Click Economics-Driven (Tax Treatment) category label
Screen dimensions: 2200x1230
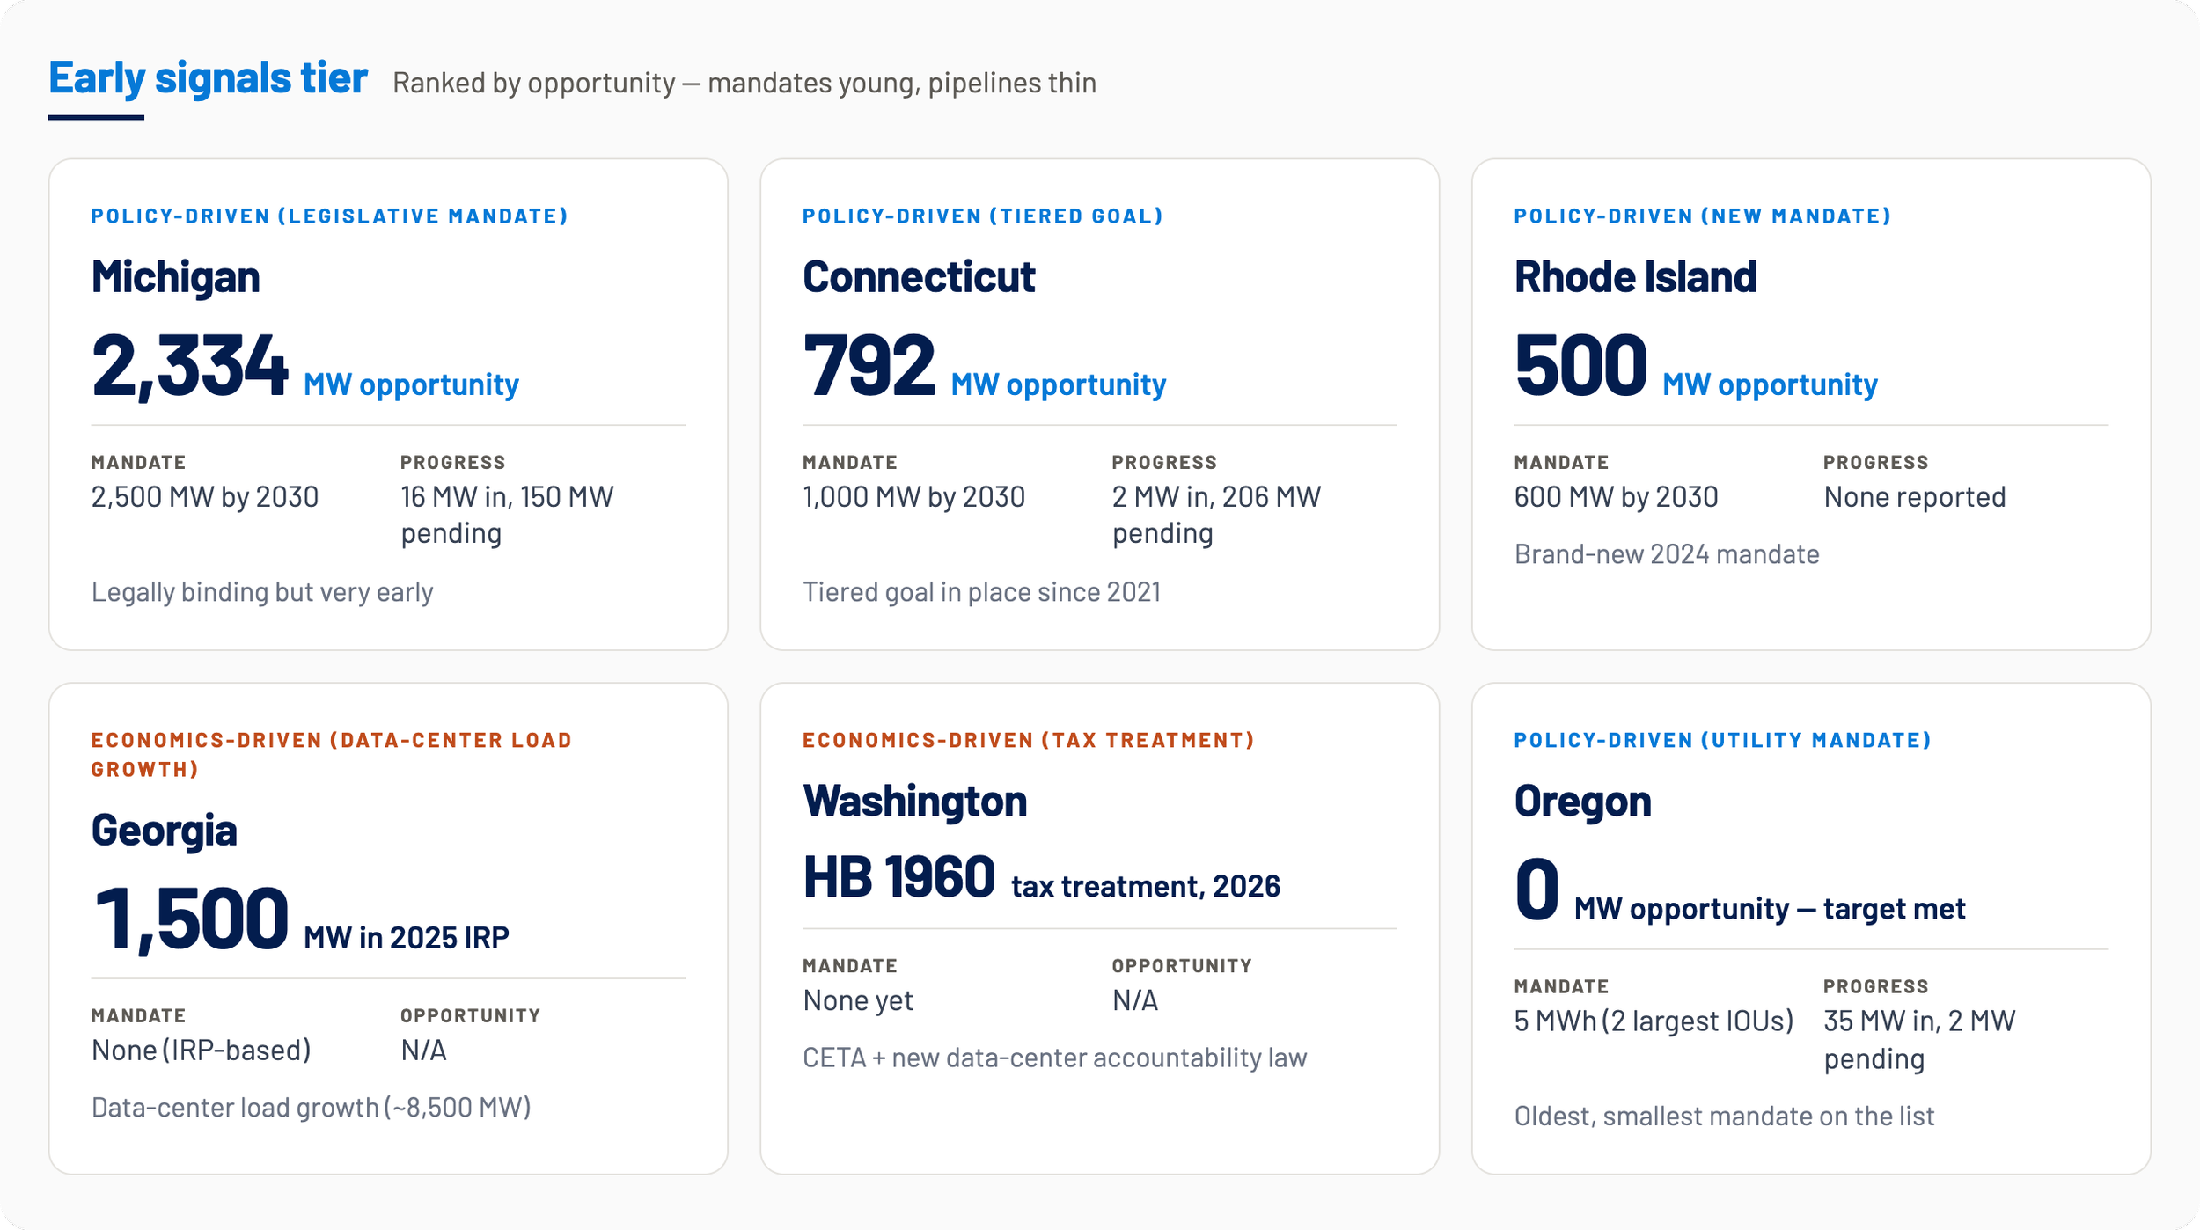(x=1029, y=741)
